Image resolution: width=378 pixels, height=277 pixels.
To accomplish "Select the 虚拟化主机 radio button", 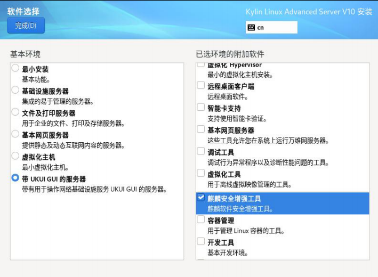I will (15, 156).
